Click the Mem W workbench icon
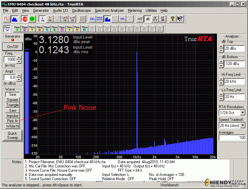This screenshot has width=248, height=189. (7, 29)
